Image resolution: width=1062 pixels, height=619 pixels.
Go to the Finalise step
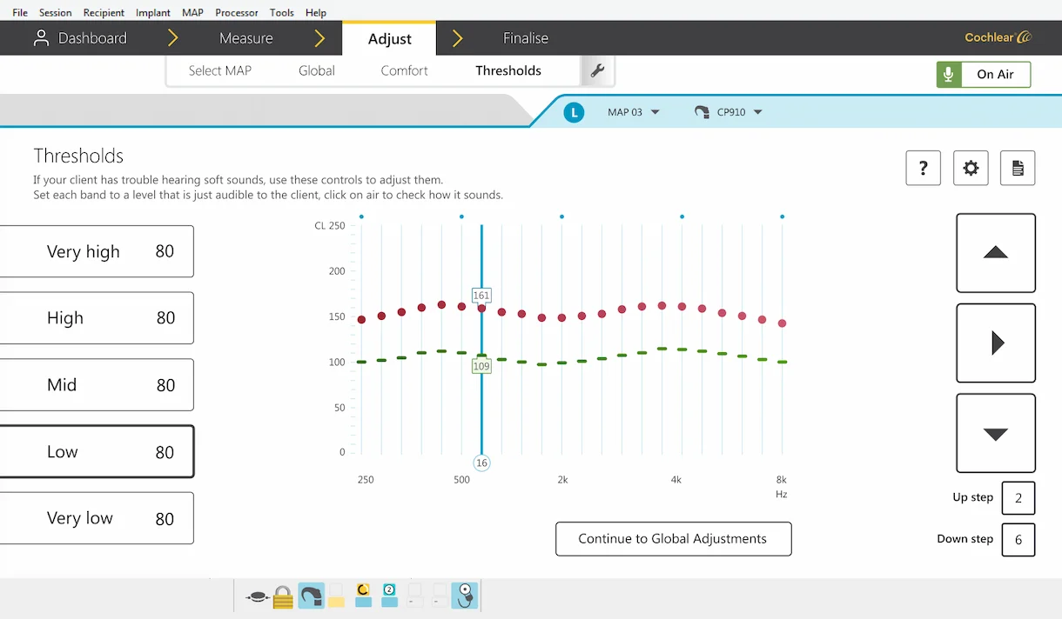pos(526,38)
